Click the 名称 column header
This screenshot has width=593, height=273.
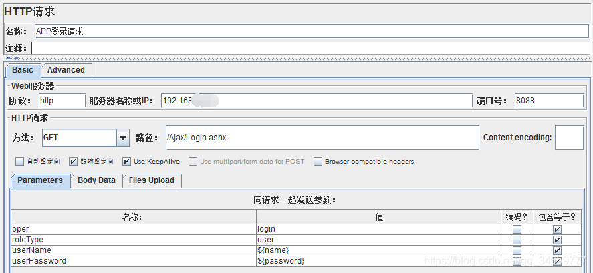coord(134,217)
